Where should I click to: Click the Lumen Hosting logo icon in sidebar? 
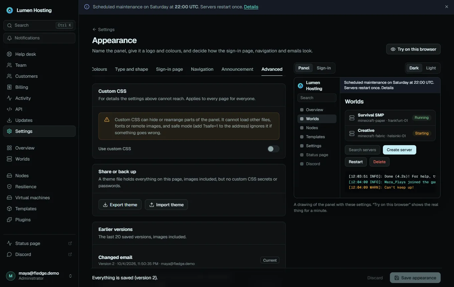[x=10, y=10]
